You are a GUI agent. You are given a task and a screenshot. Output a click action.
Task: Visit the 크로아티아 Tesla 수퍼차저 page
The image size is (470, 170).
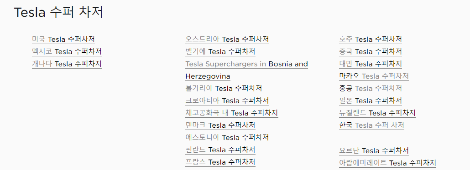click(227, 101)
